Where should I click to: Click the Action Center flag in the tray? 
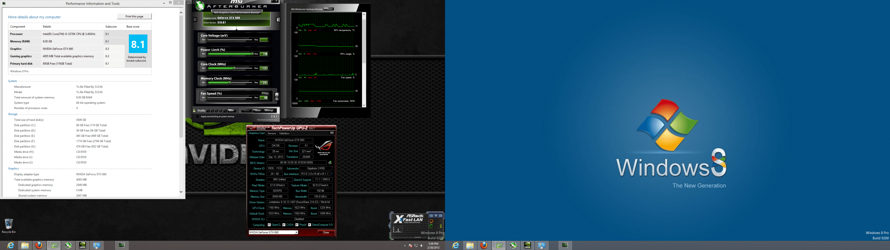[x=410, y=246]
